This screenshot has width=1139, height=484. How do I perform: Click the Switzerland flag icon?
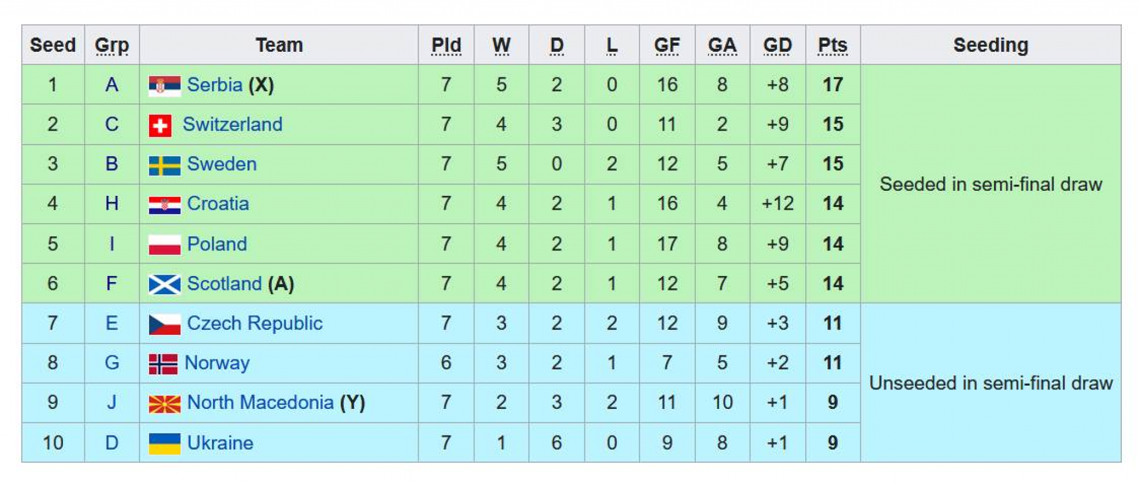coord(160,126)
